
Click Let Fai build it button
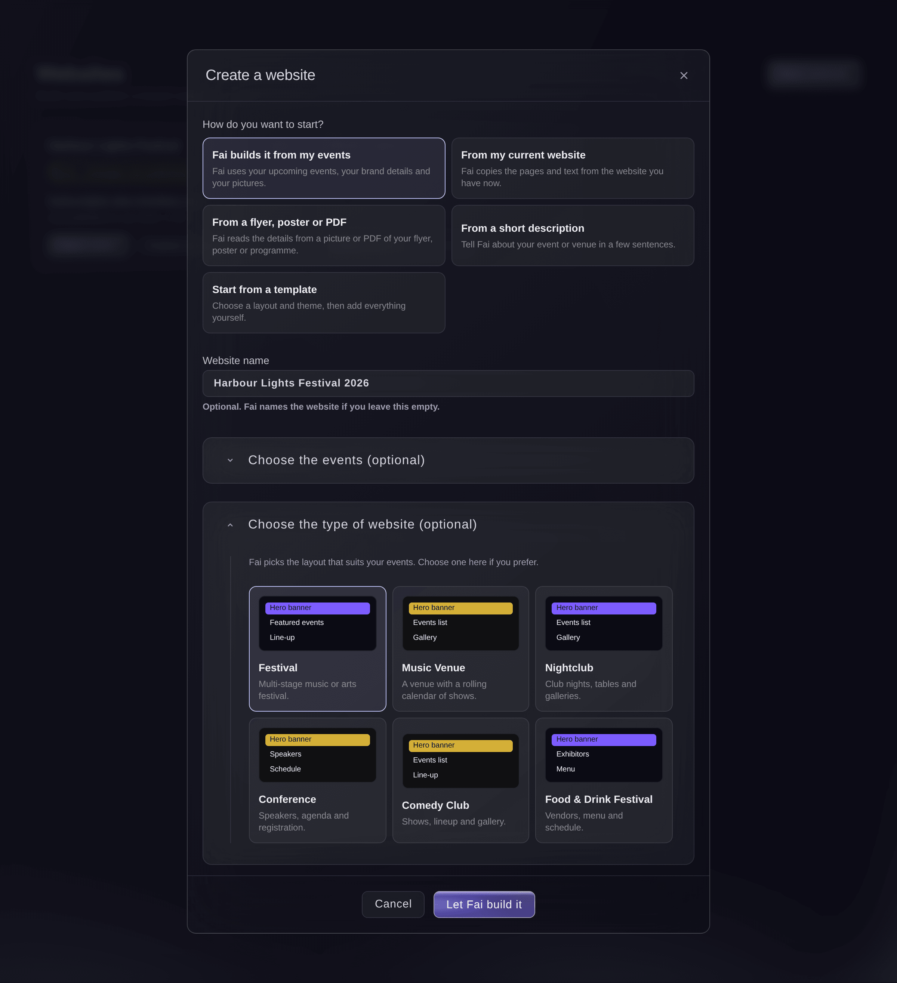tap(484, 904)
